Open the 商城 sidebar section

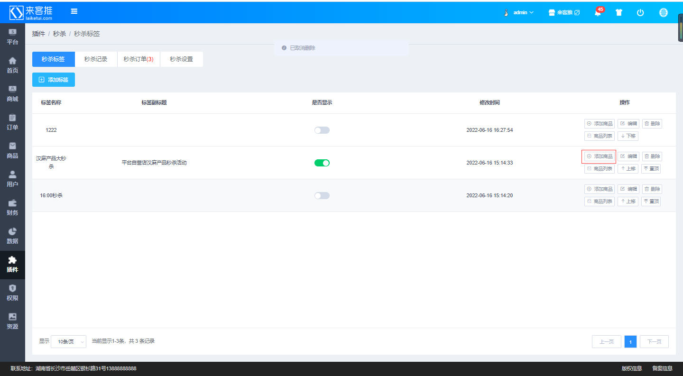(x=12, y=94)
